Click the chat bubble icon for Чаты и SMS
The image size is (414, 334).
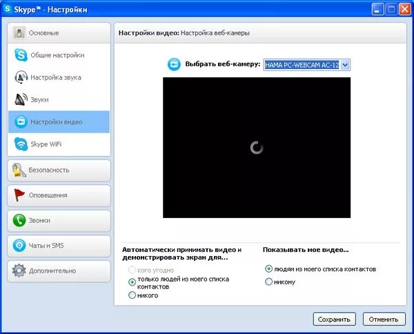[19, 245]
